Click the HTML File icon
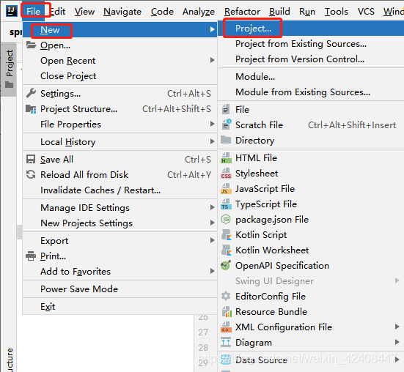This screenshot has height=372, width=404. [226, 158]
